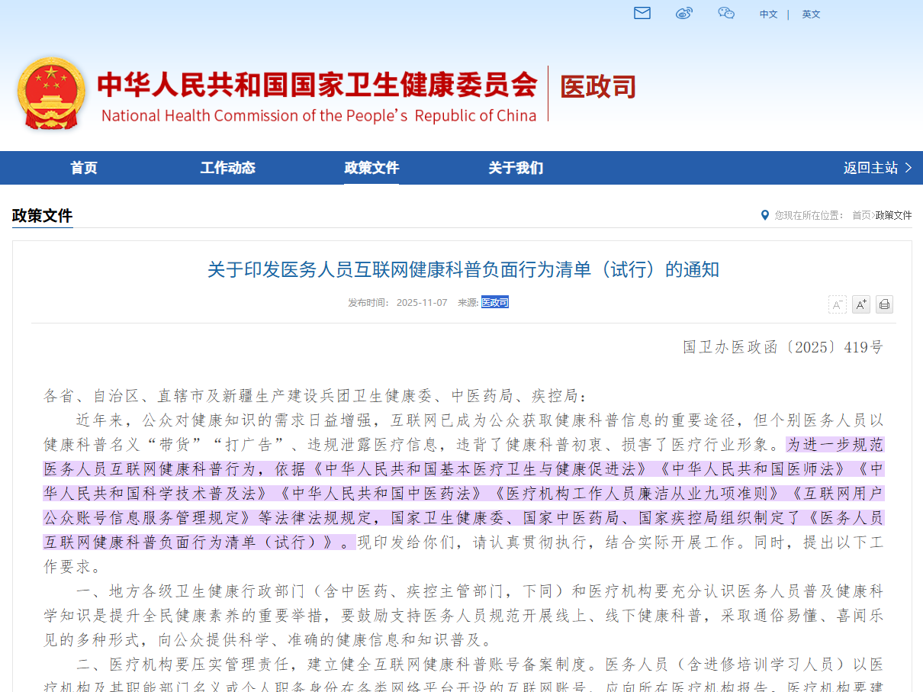Open the email contact icon
Screen dimensions: 923x692
642,13
